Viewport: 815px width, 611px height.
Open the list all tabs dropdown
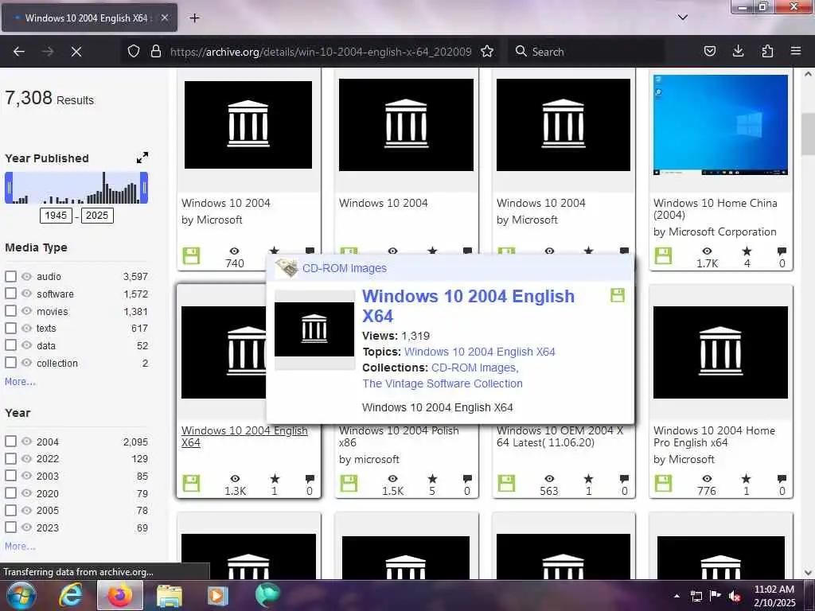[x=682, y=18]
